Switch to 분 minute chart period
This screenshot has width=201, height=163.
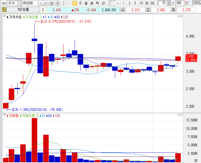pos(92,3)
